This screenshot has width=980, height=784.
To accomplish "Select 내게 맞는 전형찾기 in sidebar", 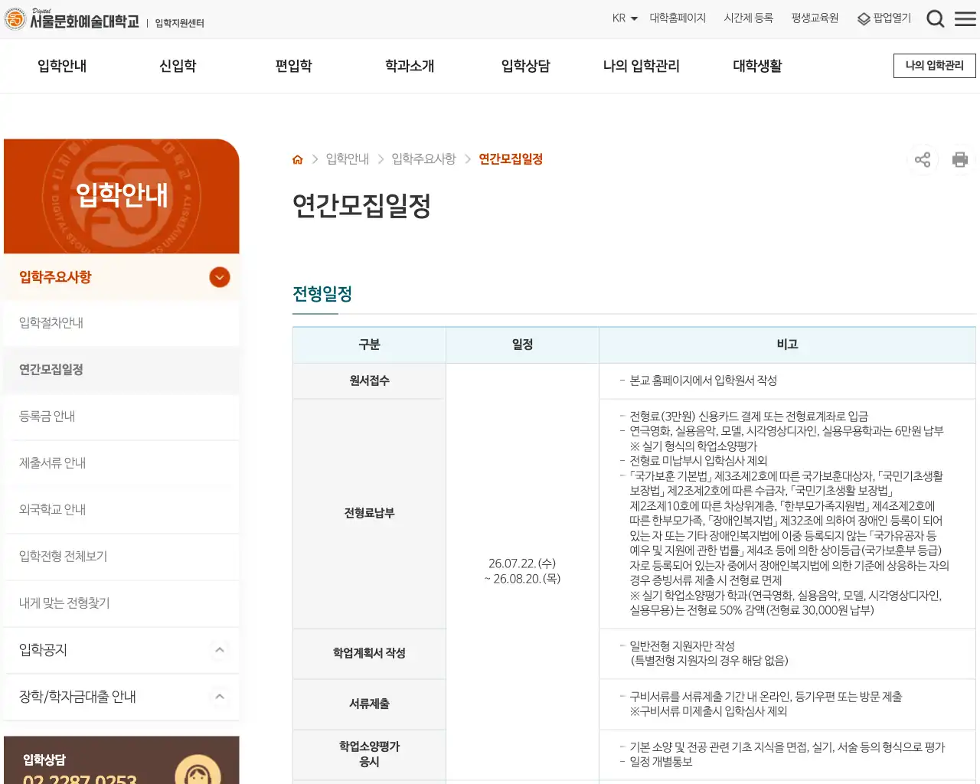I will click(122, 603).
